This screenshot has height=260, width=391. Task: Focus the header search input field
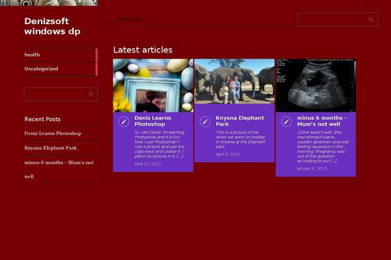(x=338, y=19)
